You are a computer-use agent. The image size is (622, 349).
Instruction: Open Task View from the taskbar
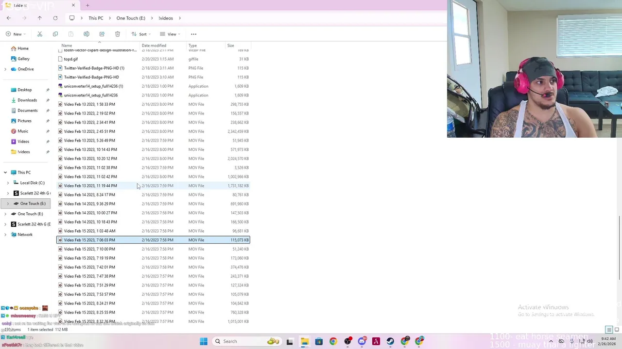click(290, 341)
